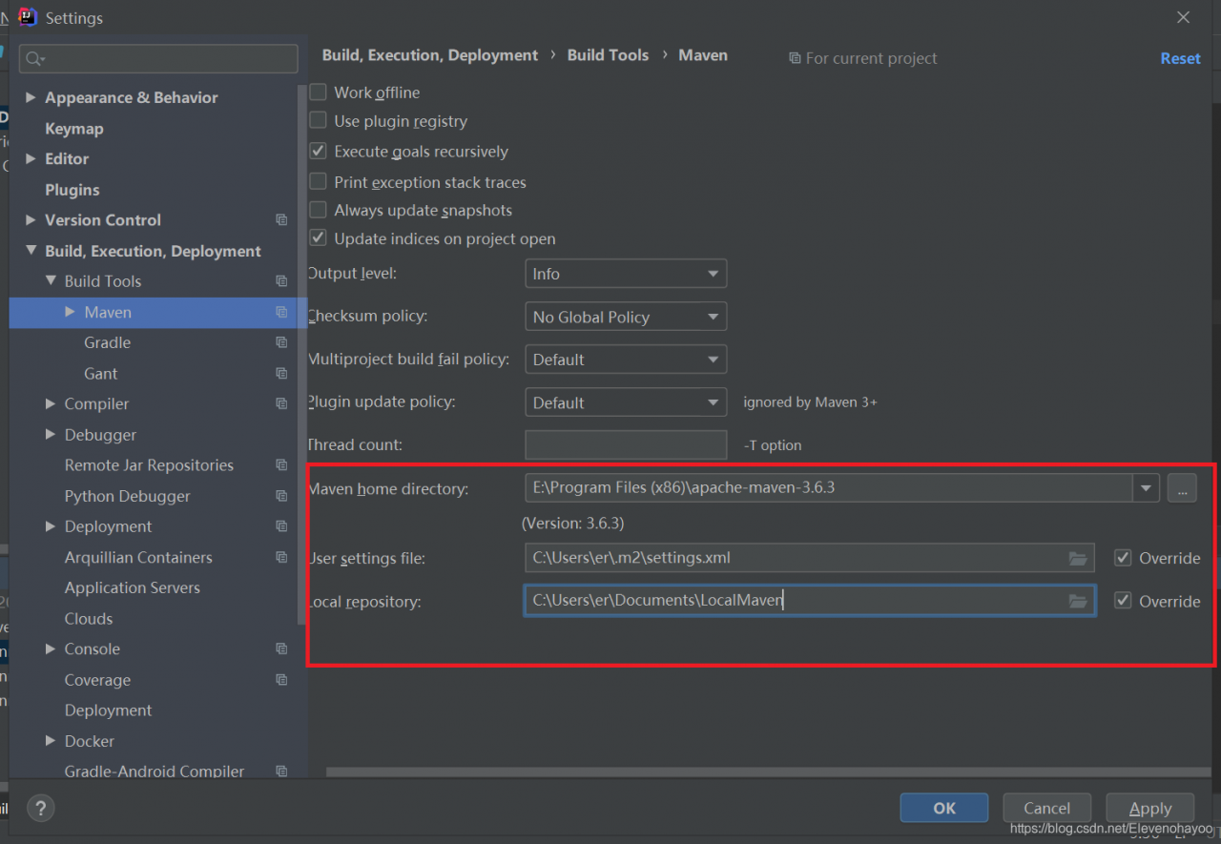Click project-level icon next to Gradle

point(281,342)
